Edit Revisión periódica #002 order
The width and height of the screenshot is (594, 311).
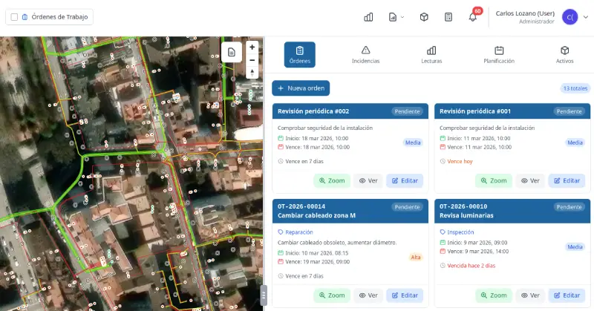coord(405,180)
